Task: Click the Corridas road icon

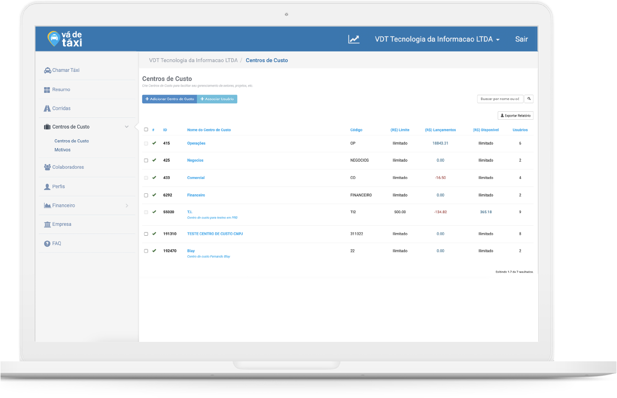Action: [47, 109]
